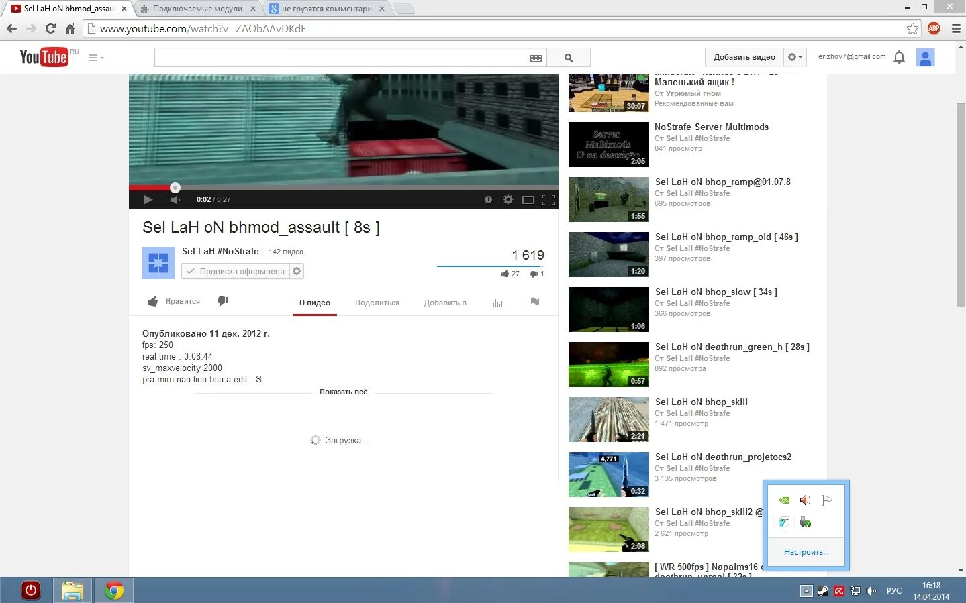966x603 pixels.
Task: Toggle the Подписка оформлена subscription
Action: pos(236,271)
